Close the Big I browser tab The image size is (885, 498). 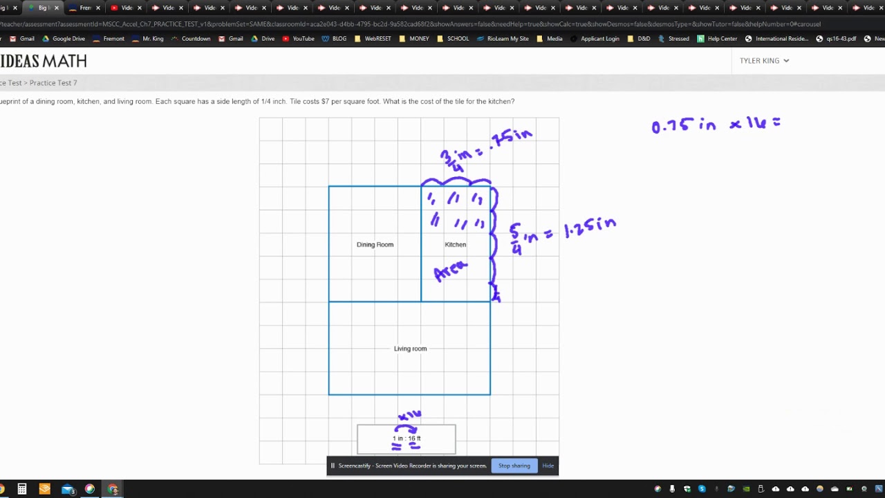tap(57, 8)
